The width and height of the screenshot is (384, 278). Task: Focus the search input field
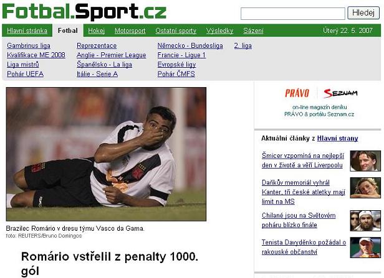(292, 14)
